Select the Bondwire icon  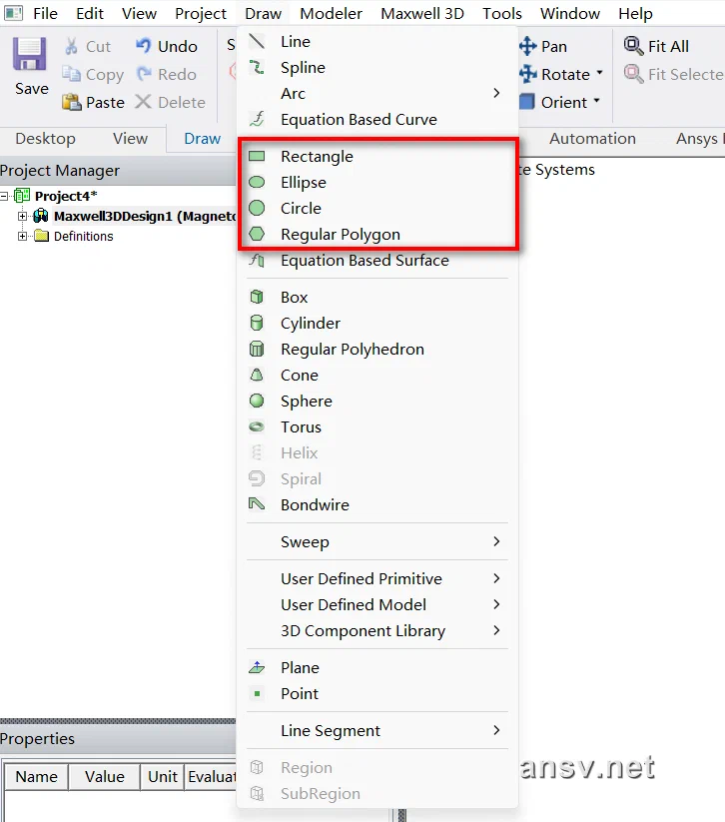257,504
